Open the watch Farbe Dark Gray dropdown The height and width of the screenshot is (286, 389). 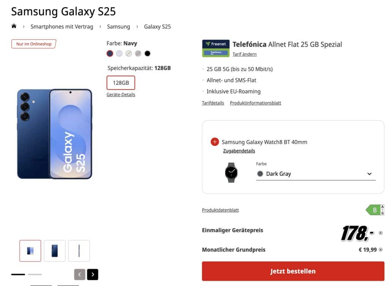point(316,174)
